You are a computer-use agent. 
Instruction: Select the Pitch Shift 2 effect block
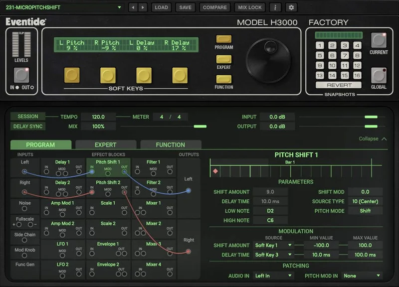108,188
